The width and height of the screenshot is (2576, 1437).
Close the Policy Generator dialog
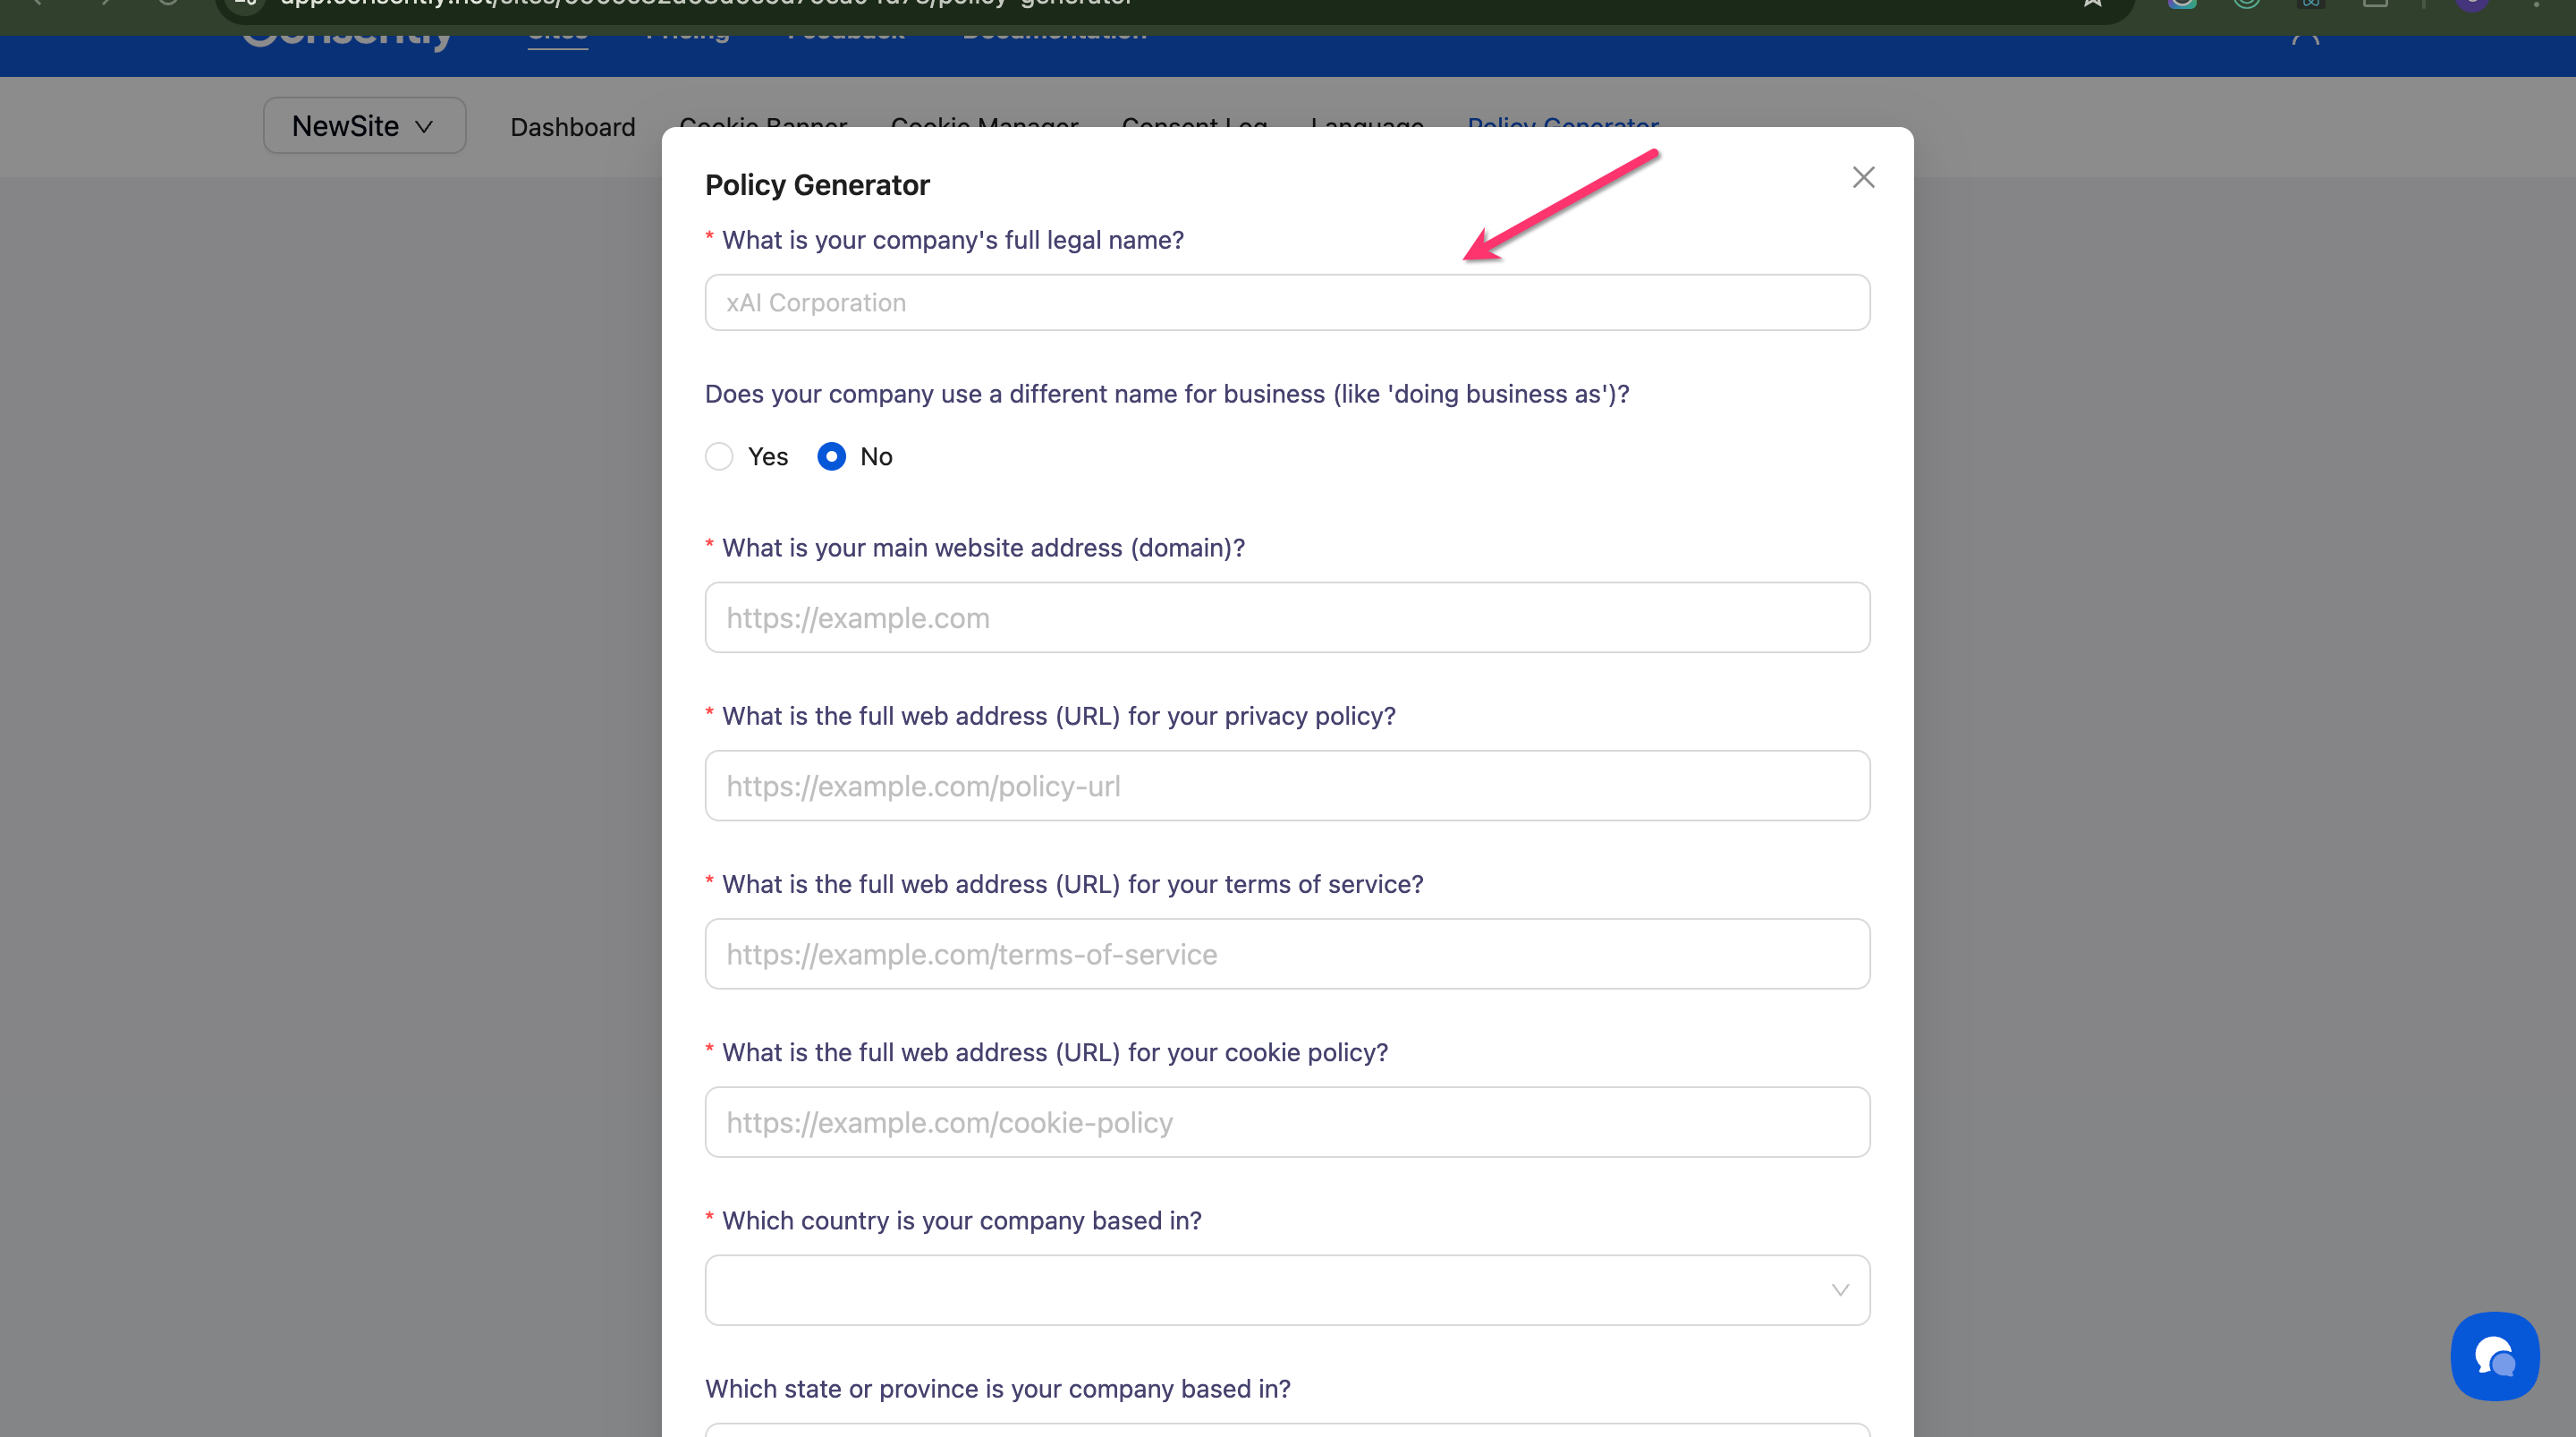click(1862, 178)
